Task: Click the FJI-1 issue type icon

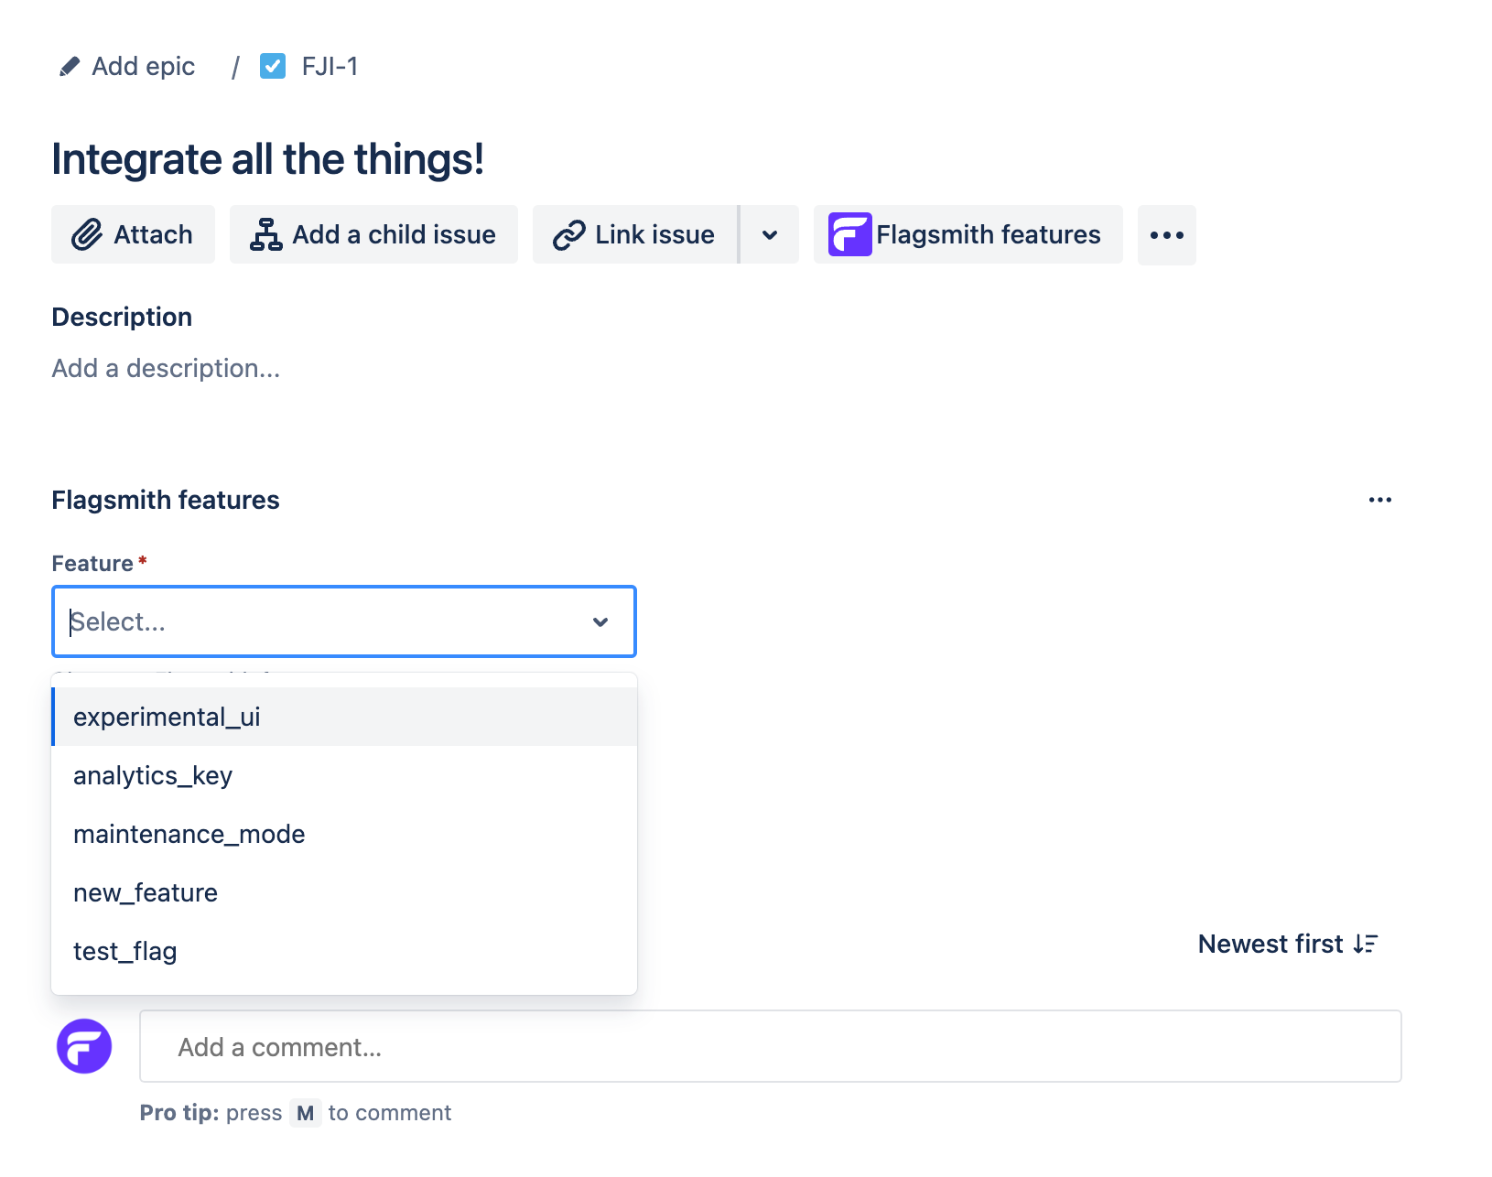Action: tap(273, 65)
